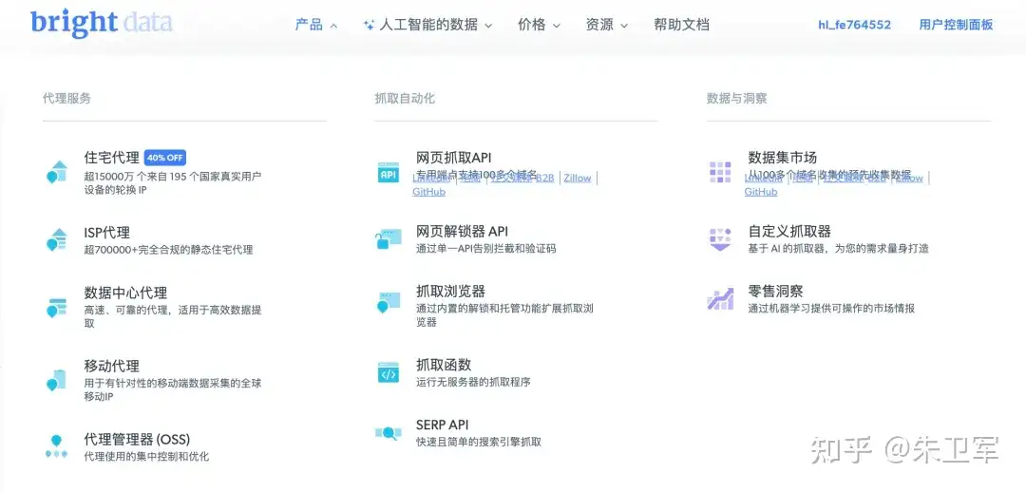The image size is (1026, 492).
Task: Click GitHub link under 数据集市场
Action: (x=761, y=193)
